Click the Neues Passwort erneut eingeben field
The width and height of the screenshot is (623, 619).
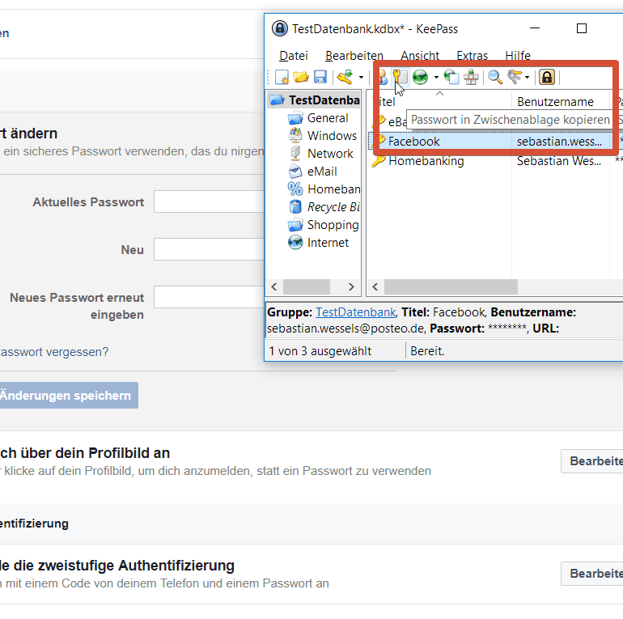click(209, 297)
